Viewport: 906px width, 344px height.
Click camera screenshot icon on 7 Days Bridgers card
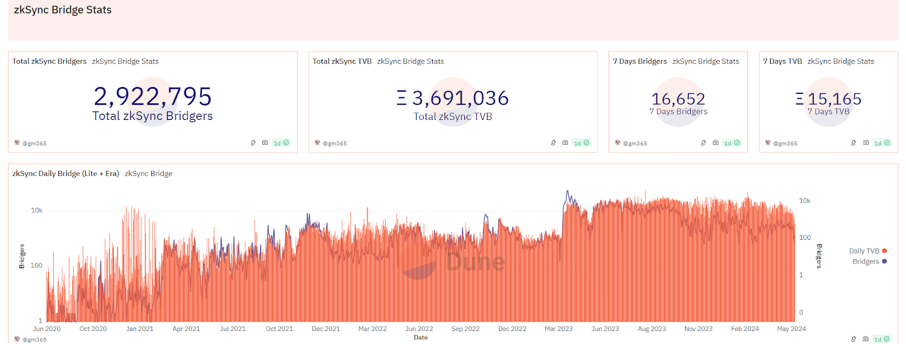coord(716,143)
